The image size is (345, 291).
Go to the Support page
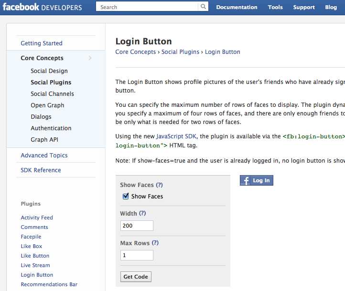click(x=304, y=7)
